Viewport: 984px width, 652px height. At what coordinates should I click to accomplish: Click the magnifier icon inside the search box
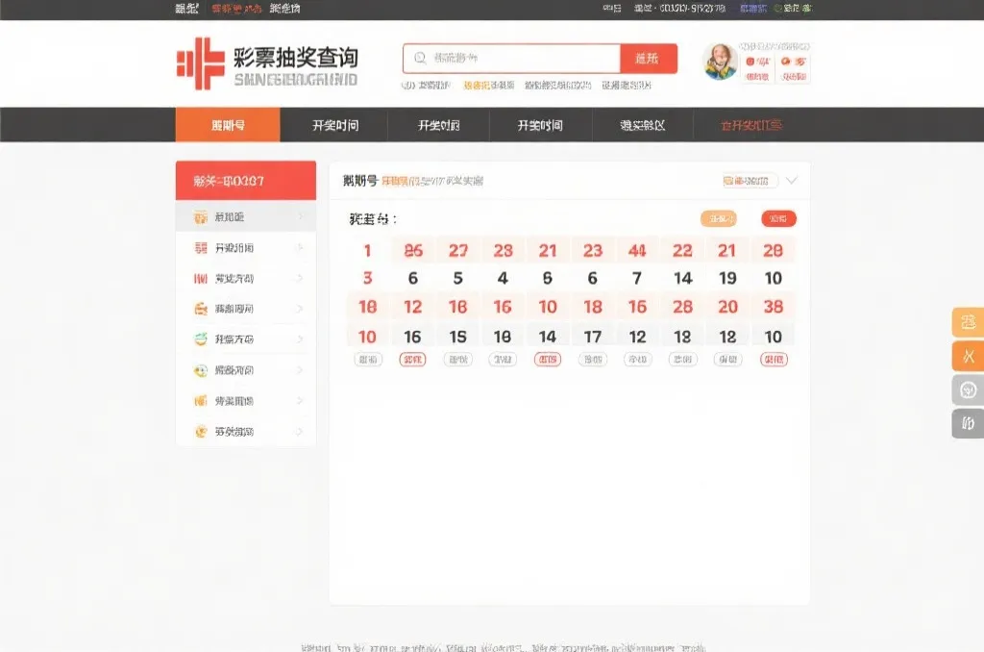tap(419, 58)
